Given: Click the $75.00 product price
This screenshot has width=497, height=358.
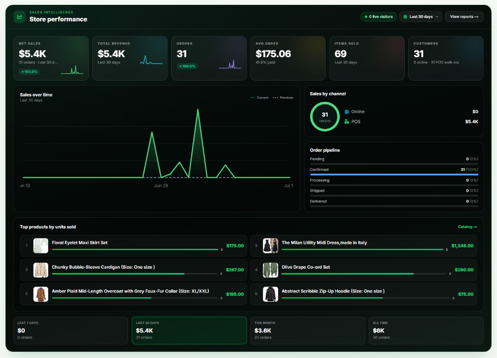Looking at the screenshot, I should 465,294.
